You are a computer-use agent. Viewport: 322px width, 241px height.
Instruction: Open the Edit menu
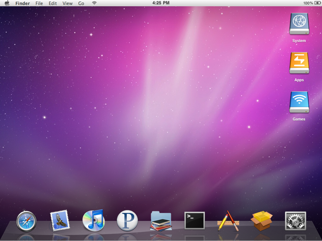tap(53, 3)
